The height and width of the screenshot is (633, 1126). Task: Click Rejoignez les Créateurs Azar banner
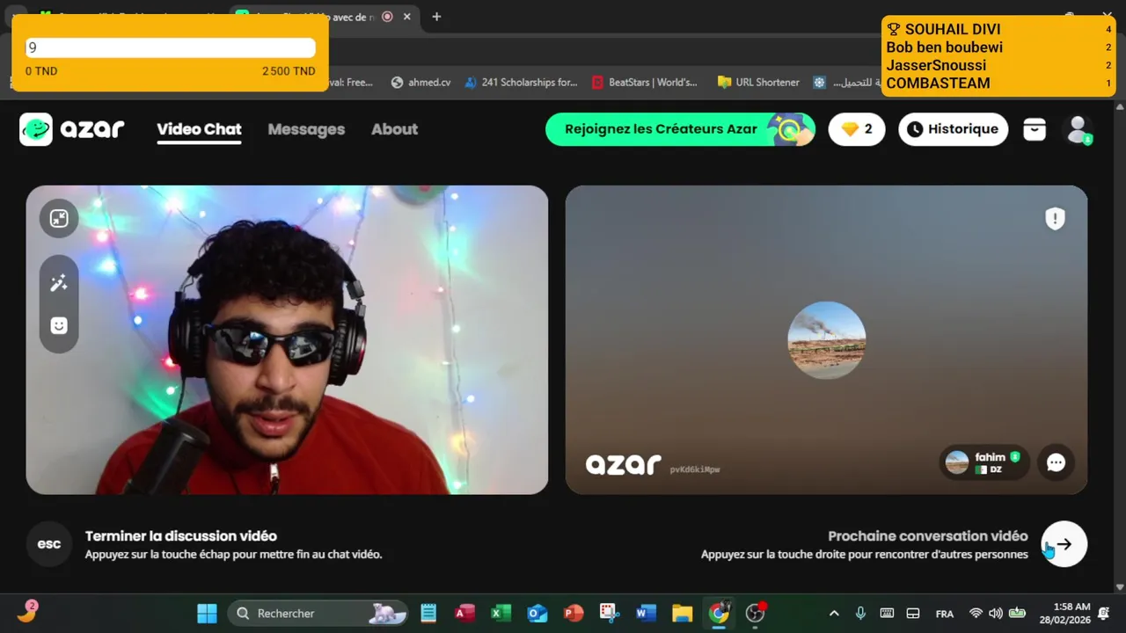point(680,129)
